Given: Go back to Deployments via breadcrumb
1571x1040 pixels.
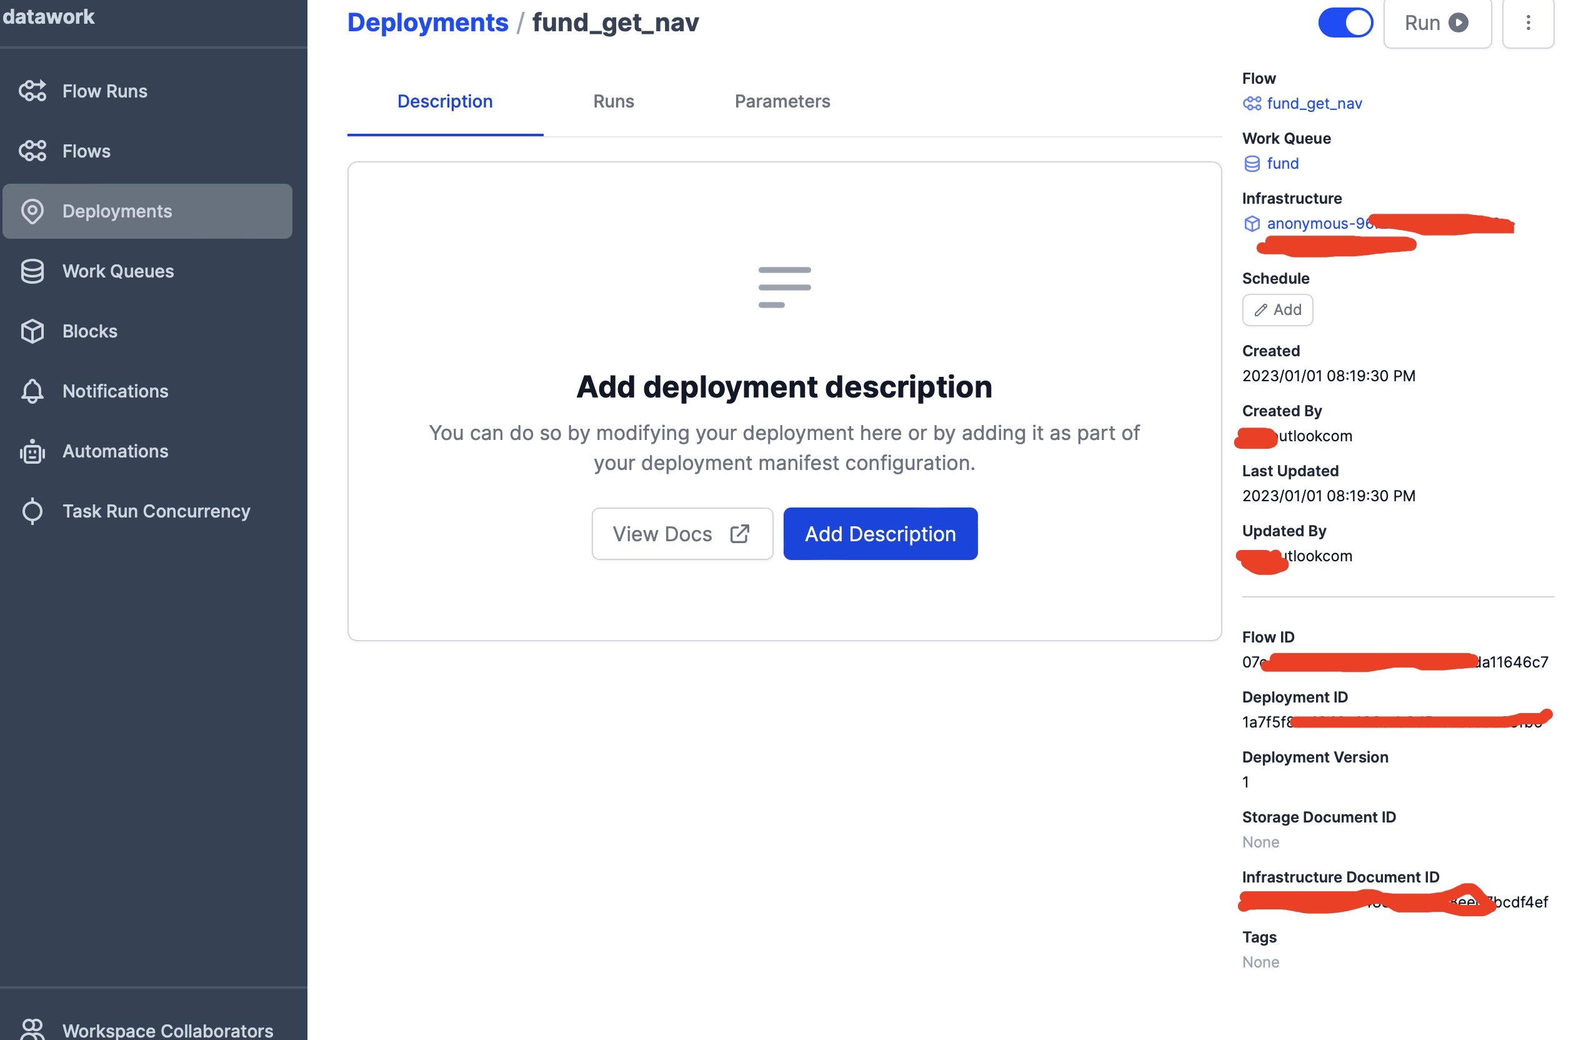Looking at the screenshot, I should 427,23.
